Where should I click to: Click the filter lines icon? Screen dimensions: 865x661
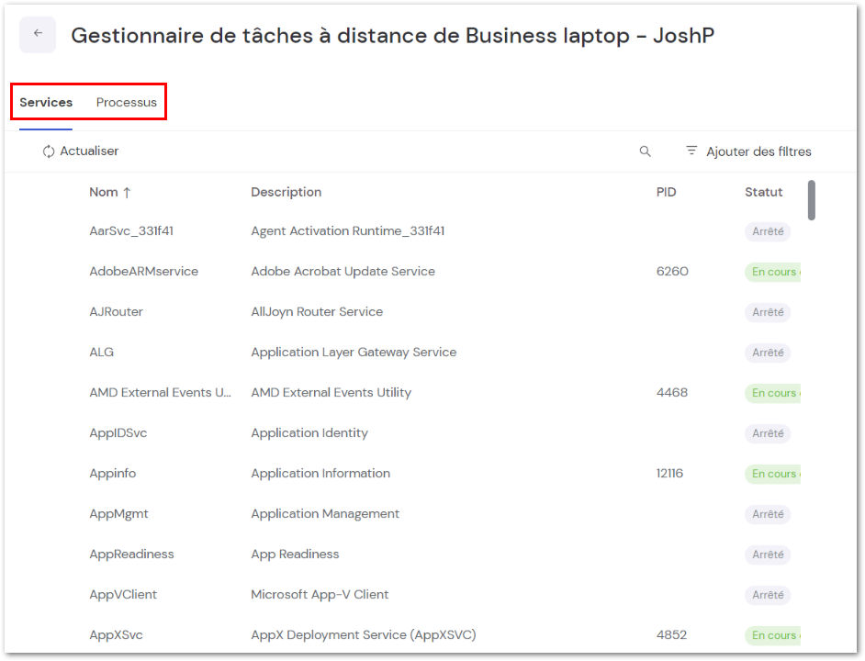pos(691,150)
